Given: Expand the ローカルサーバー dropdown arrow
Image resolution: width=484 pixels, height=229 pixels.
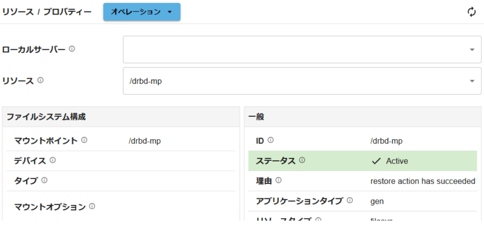Looking at the screenshot, I should point(472,49).
